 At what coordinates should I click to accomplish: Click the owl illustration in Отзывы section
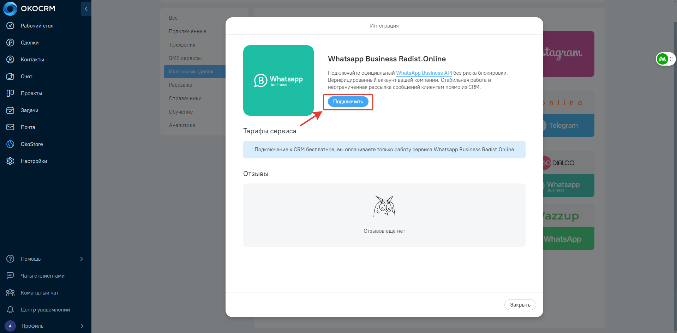pyautogui.click(x=384, y=206)
